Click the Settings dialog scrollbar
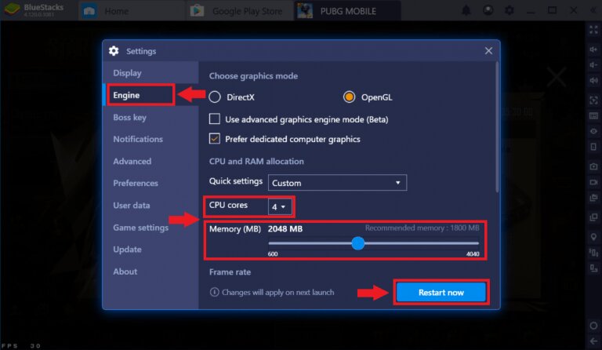Screen dimensions: 602x350 497,127
